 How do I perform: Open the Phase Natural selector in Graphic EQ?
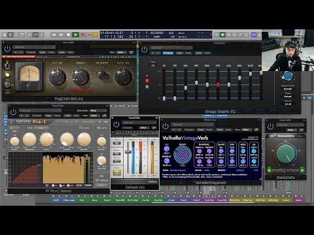click(288, 97)
